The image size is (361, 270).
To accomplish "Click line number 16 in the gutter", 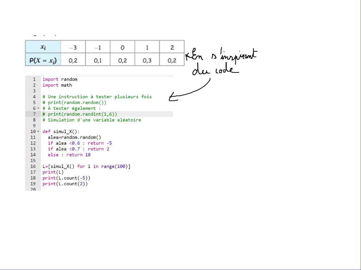I will coord(33,166).
